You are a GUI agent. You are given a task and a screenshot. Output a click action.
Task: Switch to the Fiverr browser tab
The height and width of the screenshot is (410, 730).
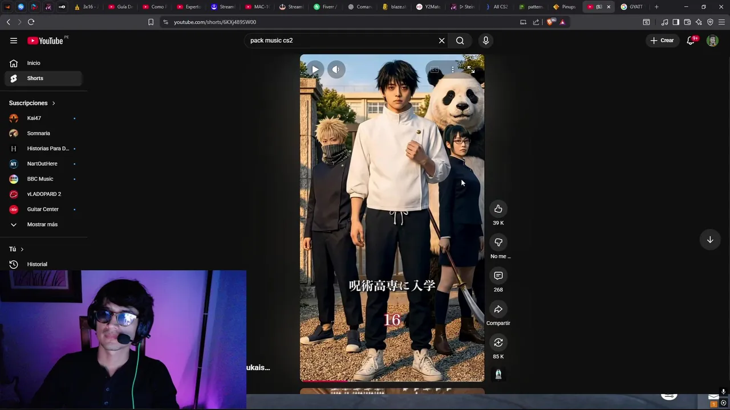pos(326,7)
